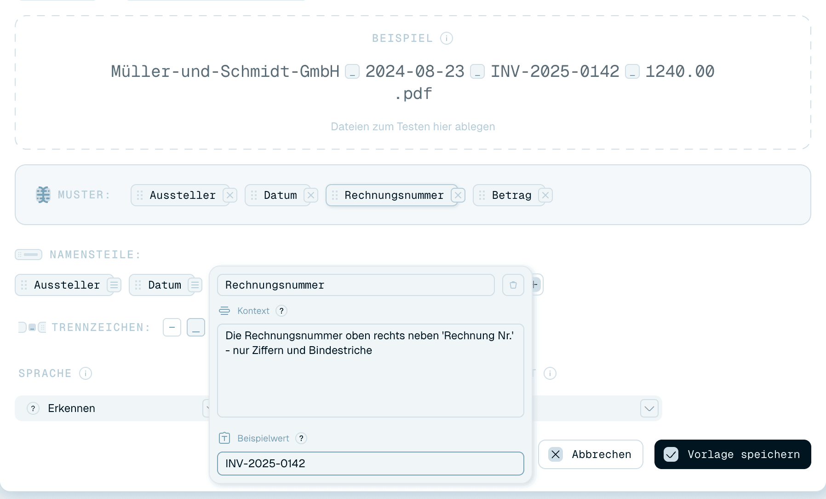Select the underscore separator
Screen dimensions: 826x499
click(196, 327)
